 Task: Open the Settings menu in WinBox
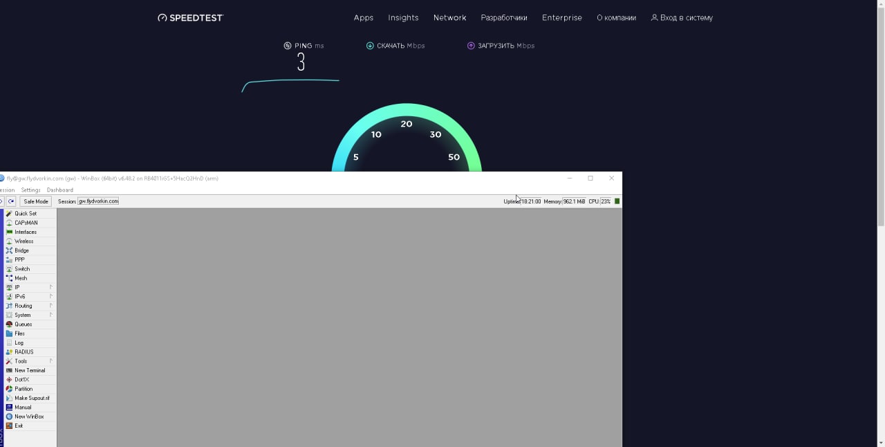click(x=30, y=190)
